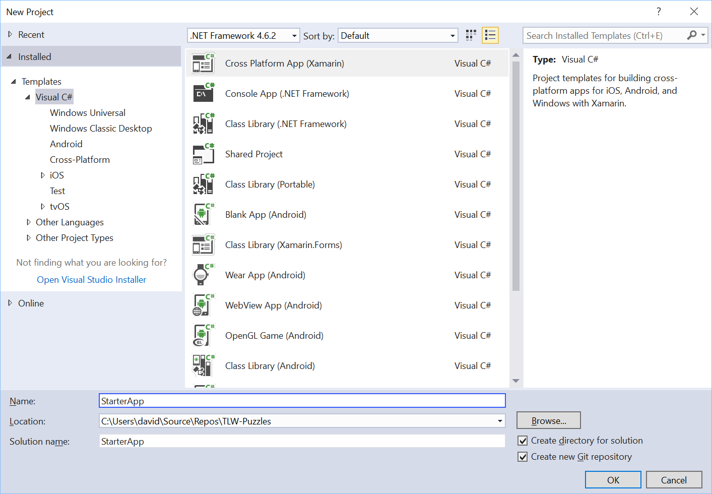Click the scroll down arrow of template list

516,381
